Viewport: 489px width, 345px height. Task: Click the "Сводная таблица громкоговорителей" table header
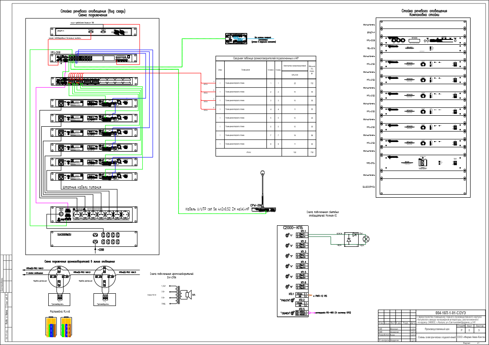[x=266, y=58]
